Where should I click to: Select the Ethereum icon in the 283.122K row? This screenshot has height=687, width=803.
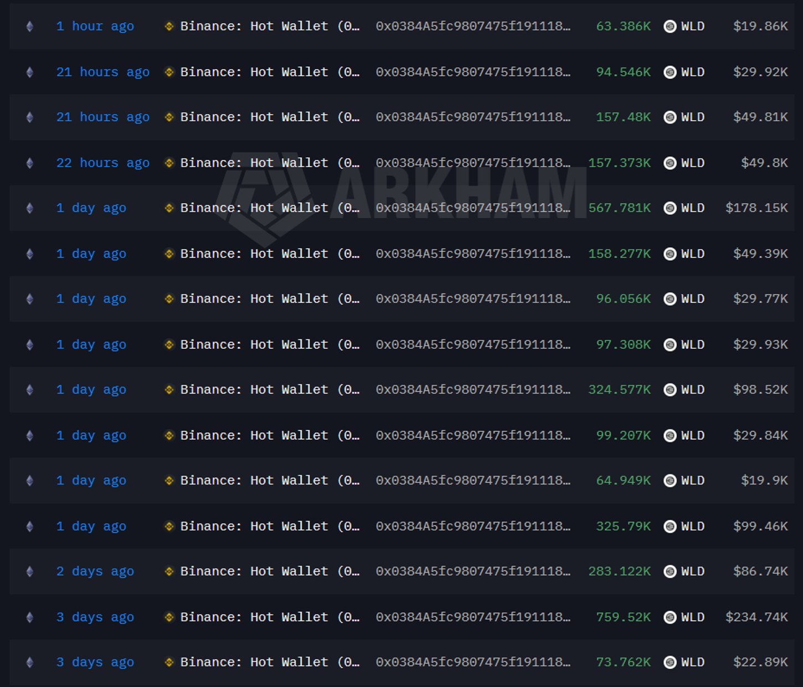pyautogui.click(x=30, y=571)
